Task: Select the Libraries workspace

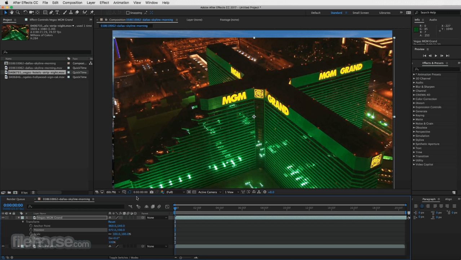Action: pyautogui.click(x=385, y=13)
